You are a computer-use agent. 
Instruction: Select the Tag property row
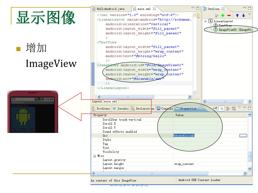click(170, 144)
